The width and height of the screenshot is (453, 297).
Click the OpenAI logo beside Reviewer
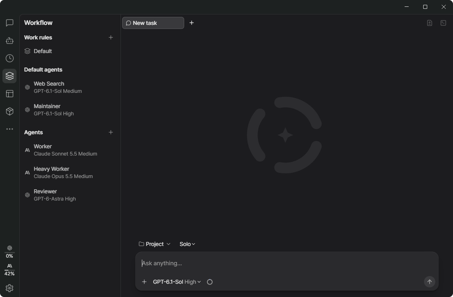(x=27, y=195)
